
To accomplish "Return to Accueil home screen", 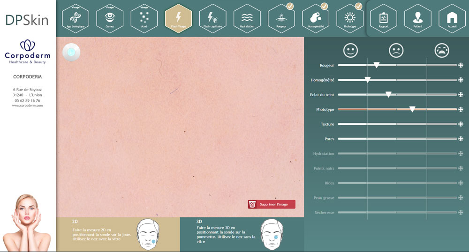I will pyautogui.click(x=452, y=18).
